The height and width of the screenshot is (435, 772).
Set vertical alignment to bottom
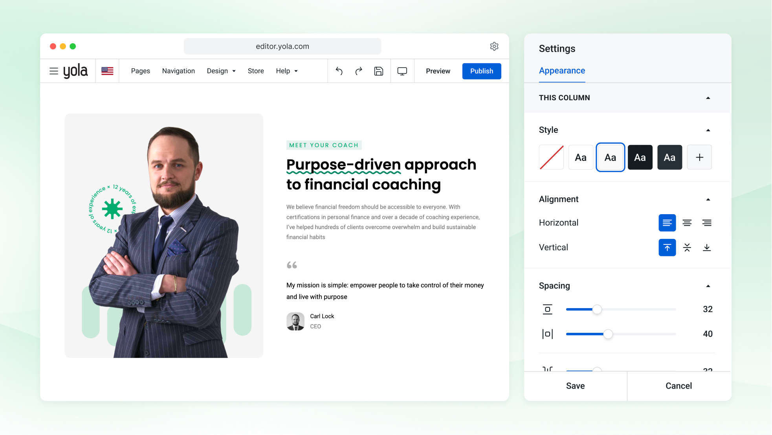(x=707, y=248)
